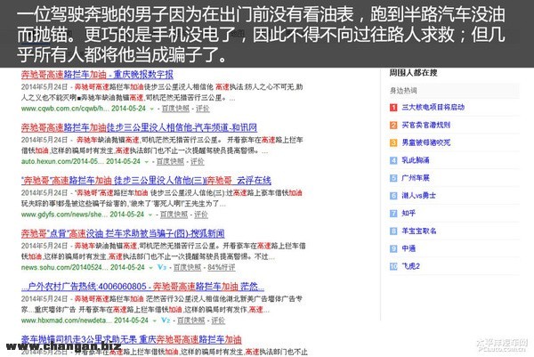Screen dimensions: 534x357
Task: Click rank badge 2 beside 买官卖官潜规则
Action: [393, 125]
